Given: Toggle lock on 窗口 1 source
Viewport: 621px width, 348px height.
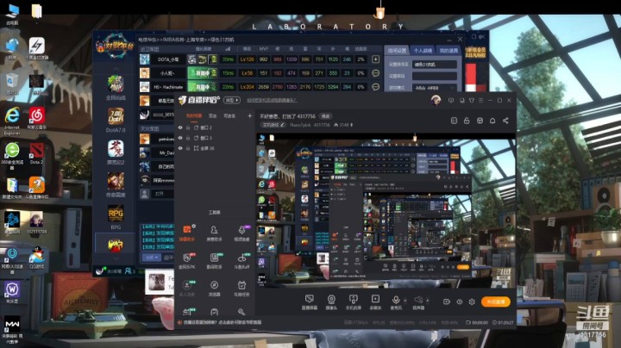Looking at the screenshot, I should [188, 138].
